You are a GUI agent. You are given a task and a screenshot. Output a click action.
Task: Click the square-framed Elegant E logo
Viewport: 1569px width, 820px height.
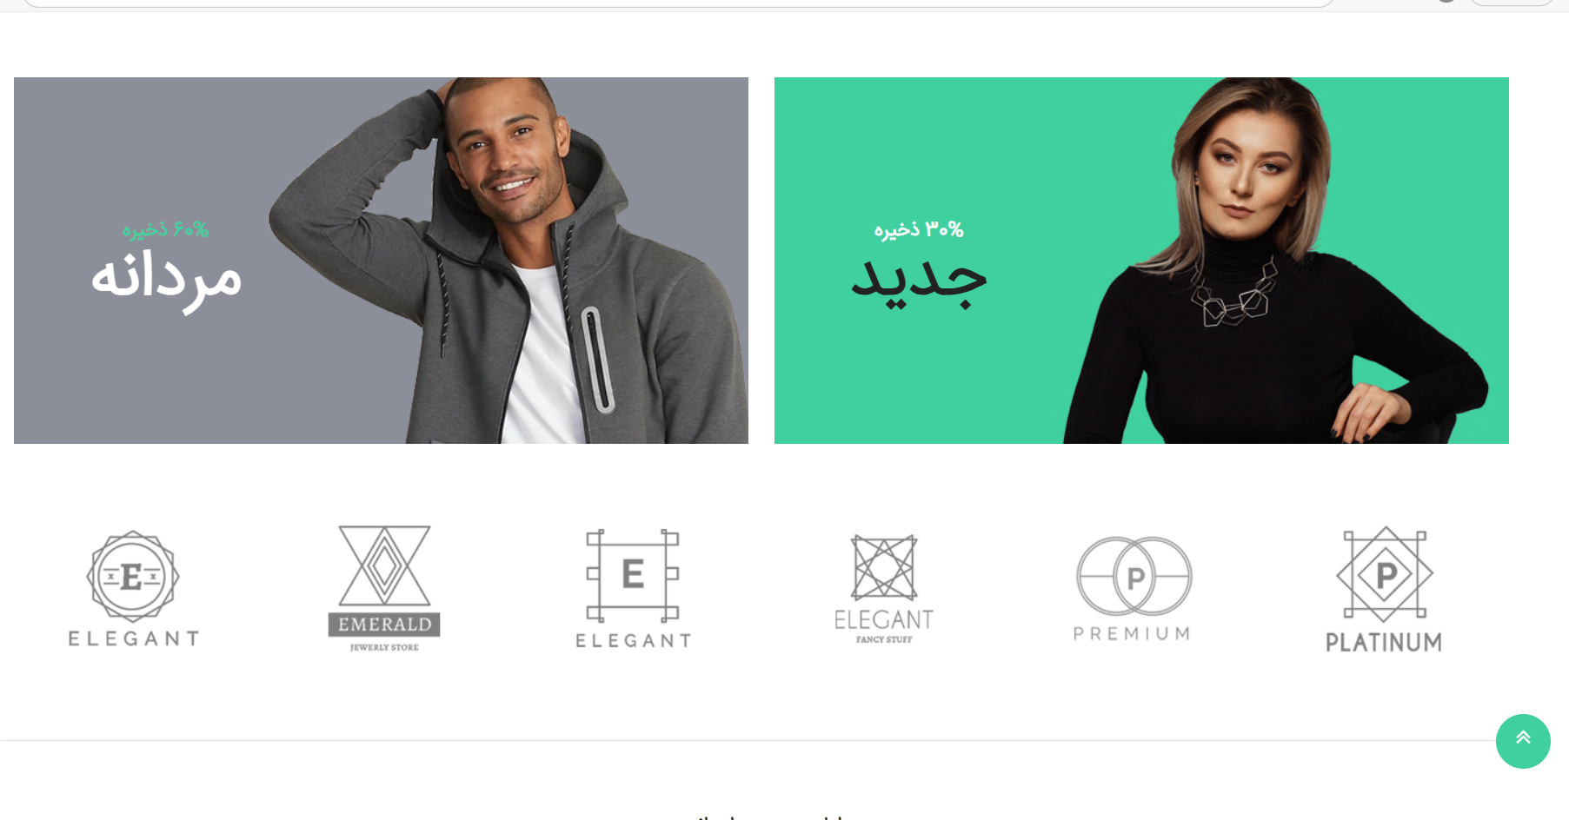633,588
